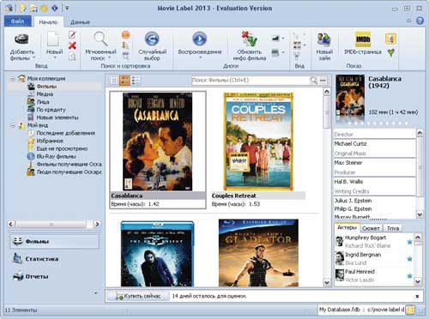
Task: Select Фильмы in collection tree
Action: click(46, 87)
